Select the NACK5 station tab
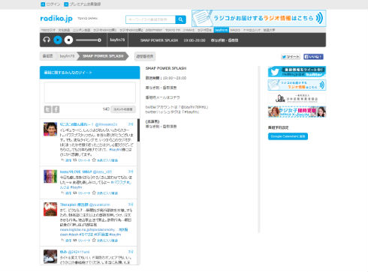 coord(235,30)
